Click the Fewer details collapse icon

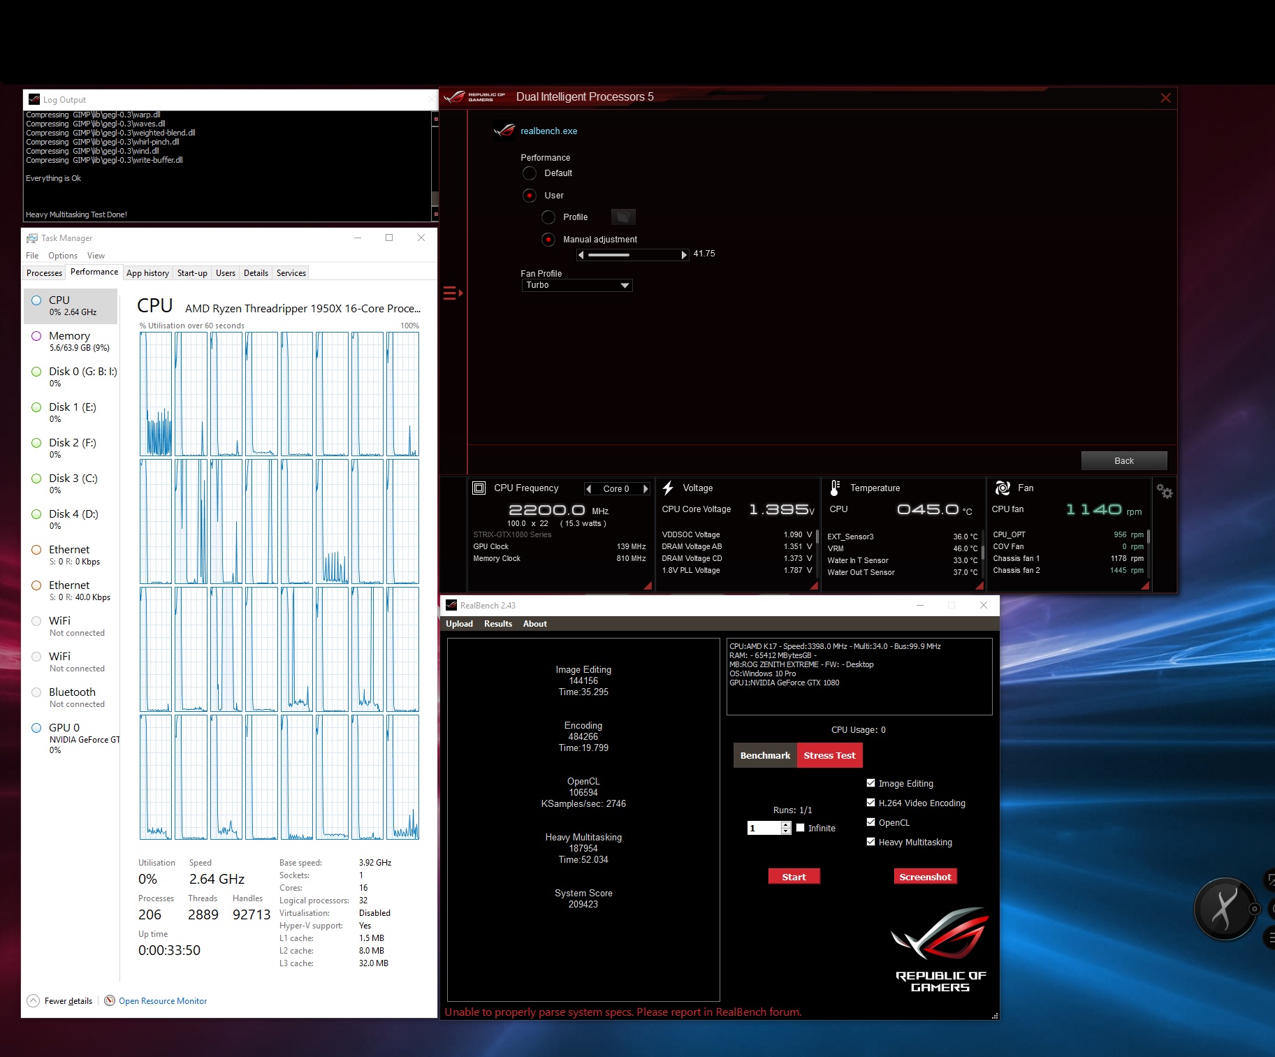click(x=34, y=1000)
